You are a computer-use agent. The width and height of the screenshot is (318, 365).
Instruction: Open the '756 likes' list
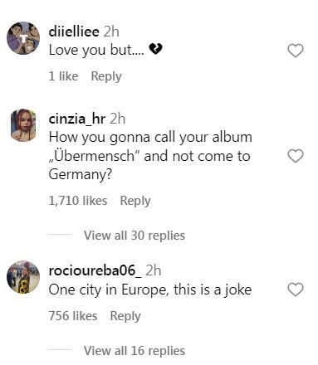click(73, 316)
